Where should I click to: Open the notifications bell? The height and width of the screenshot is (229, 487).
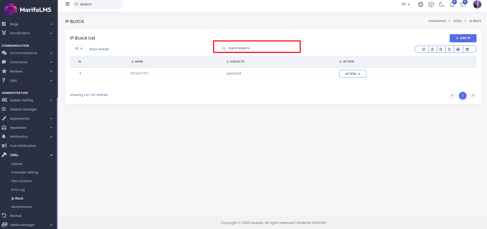point(452,5)
